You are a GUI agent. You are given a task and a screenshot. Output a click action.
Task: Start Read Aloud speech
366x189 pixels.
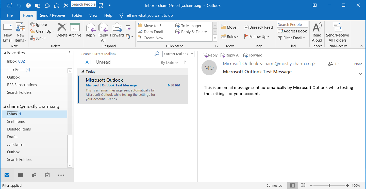point(317,32)
